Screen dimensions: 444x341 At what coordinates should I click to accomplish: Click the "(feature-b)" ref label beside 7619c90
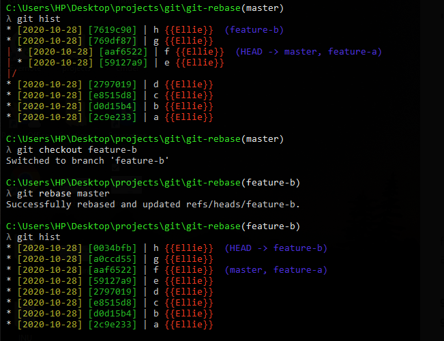pos(254,30)
